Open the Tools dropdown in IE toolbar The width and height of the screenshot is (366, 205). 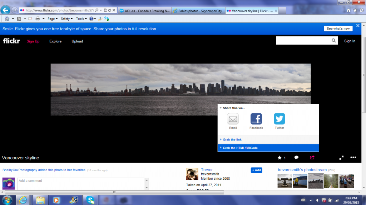point(81,19)
